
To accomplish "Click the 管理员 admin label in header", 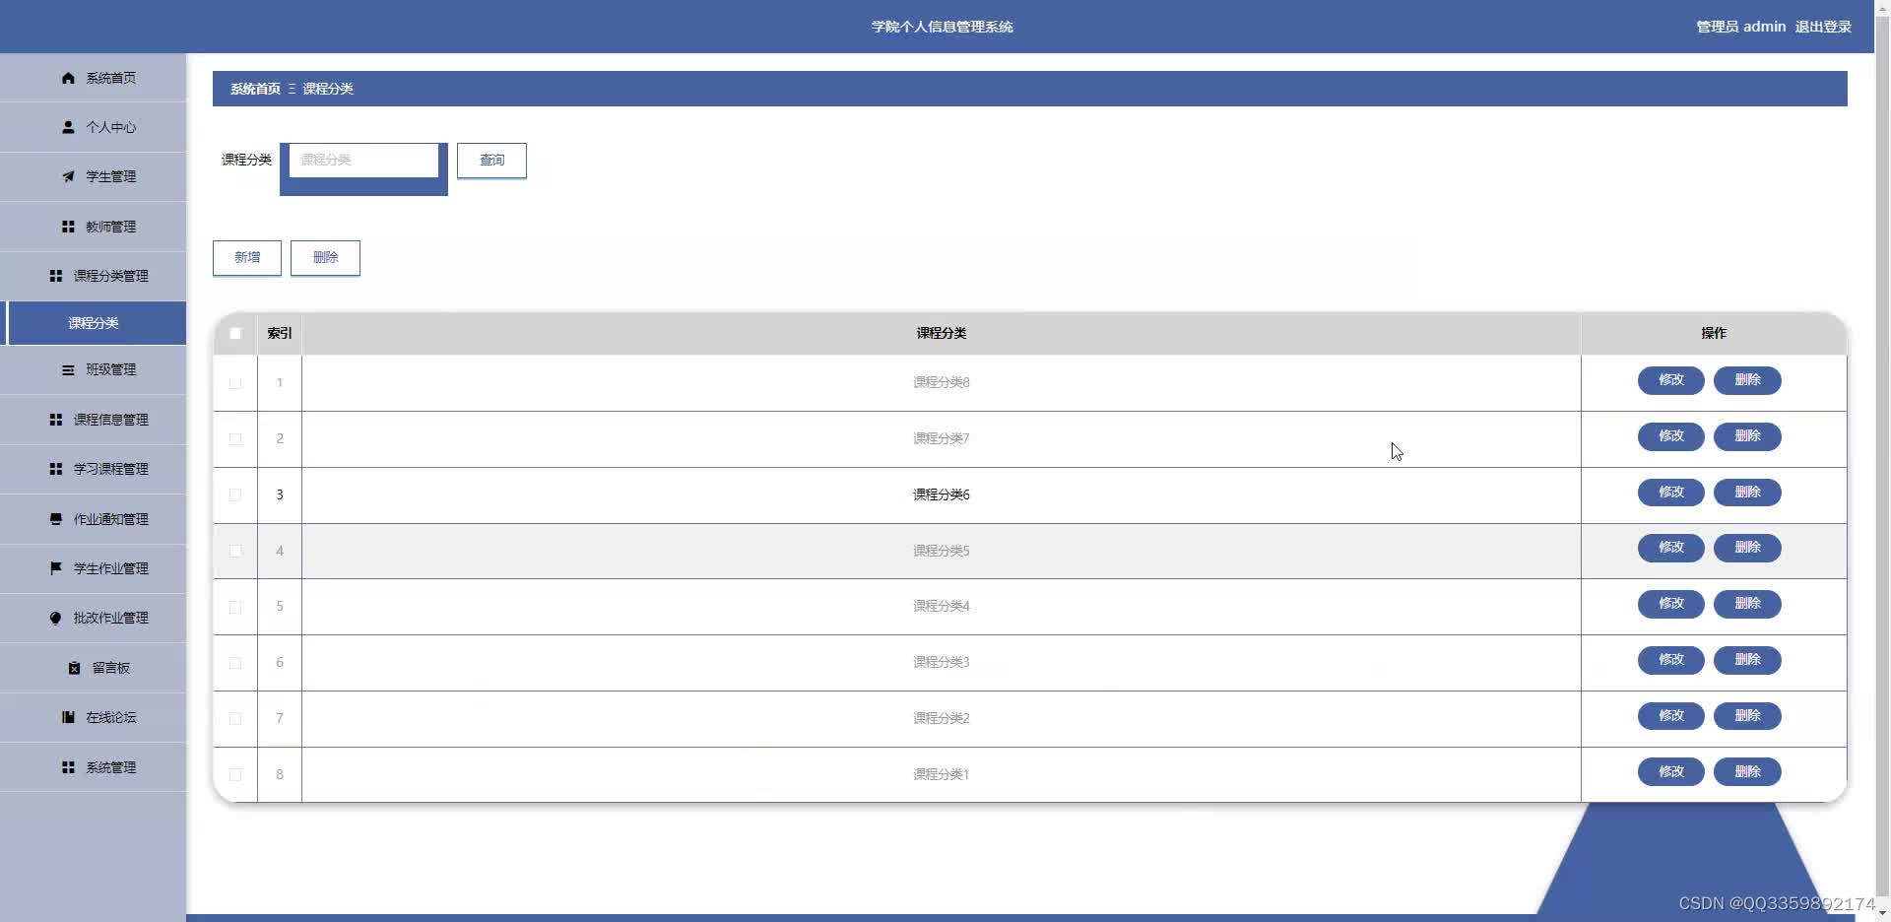I will [1740, 27].
